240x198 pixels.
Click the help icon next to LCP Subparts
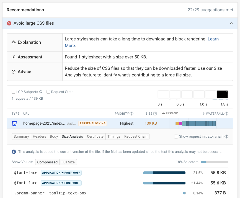point(41,92)
